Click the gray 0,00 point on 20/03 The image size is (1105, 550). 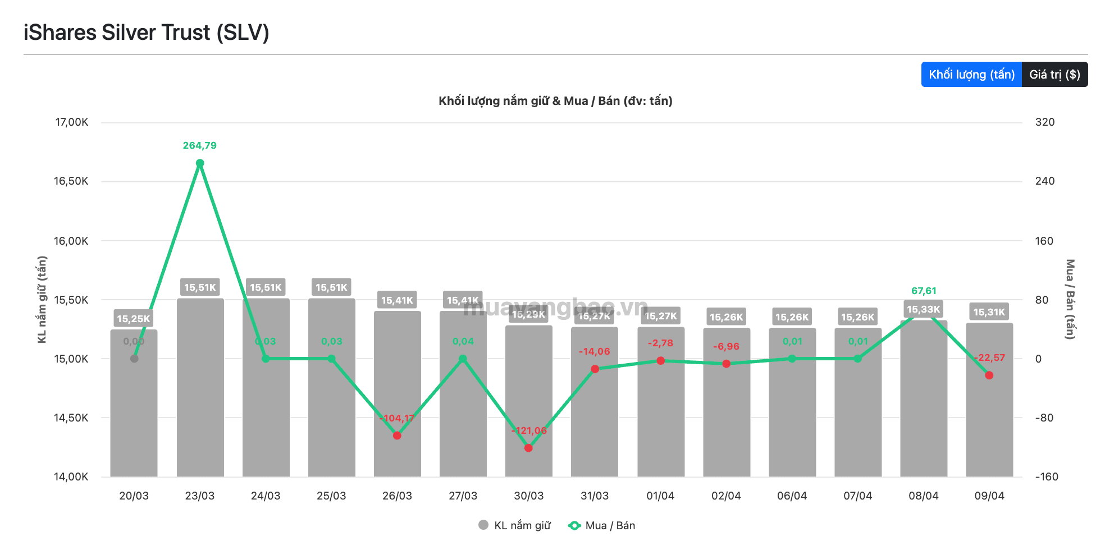pyautogui.click(x=134, y=359)
